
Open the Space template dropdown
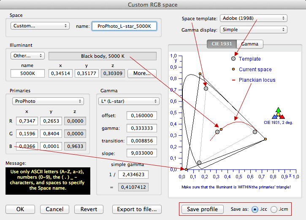coord(253,19)
